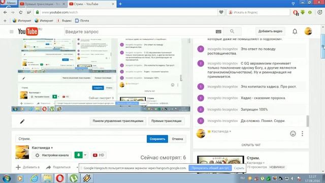Open chat options three-dot menu

[x=303, y=134]
